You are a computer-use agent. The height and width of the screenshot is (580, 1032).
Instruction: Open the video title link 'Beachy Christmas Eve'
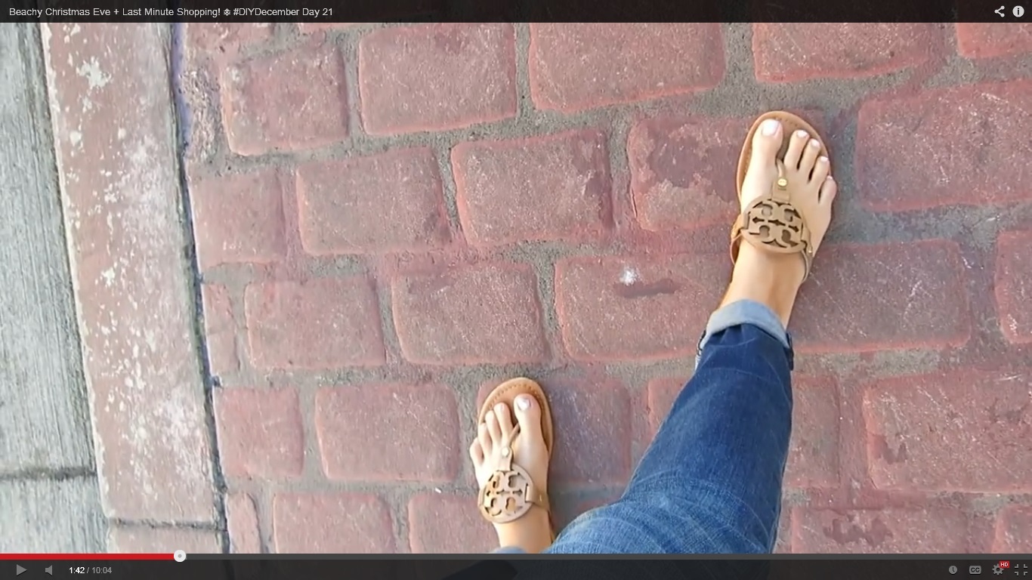click(x=171, y=11)
